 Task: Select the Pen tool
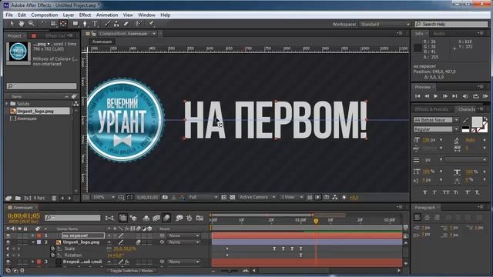click(x=85, y=24)
